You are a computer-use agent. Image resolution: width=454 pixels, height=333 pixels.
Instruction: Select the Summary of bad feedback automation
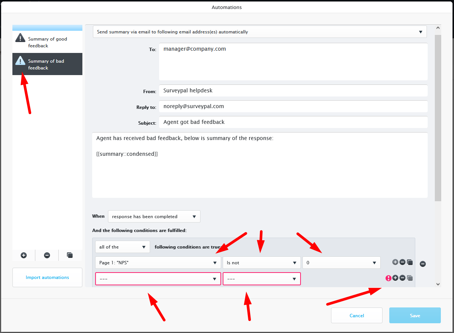(47, 64)
